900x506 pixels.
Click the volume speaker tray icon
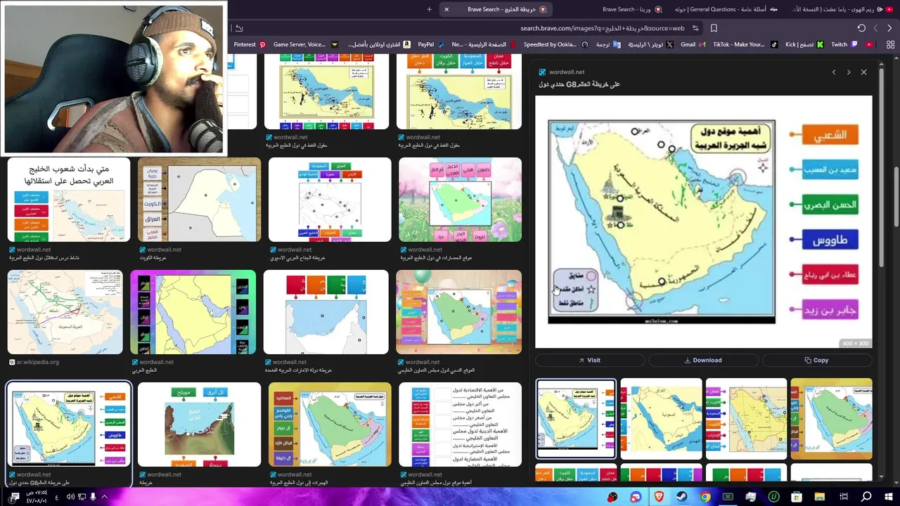[70, 497]
